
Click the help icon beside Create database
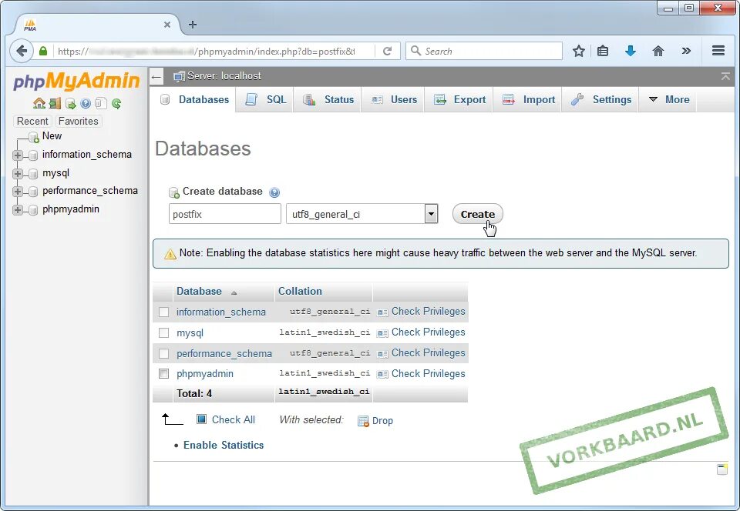pyautogui.click(x=274, y=192)
